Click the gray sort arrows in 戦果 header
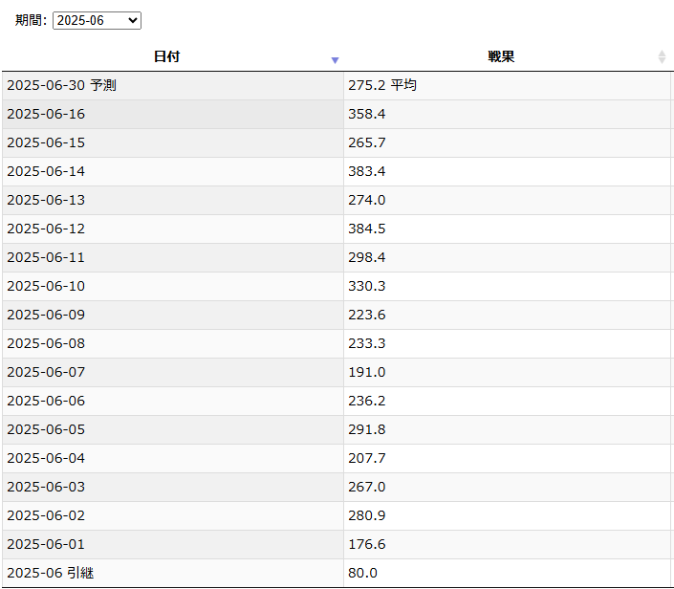The image size is (674, 589). click(x=662, y=56)
